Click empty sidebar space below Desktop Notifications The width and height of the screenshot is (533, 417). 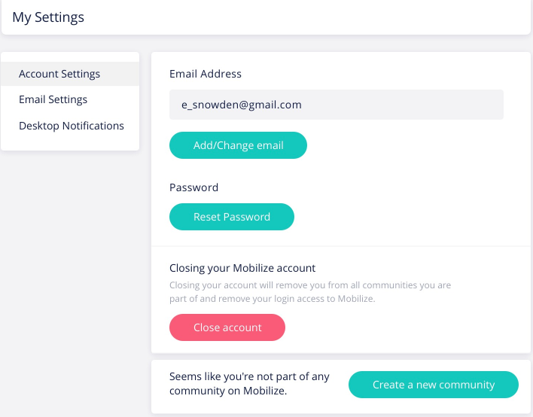[x=70, y=144]
